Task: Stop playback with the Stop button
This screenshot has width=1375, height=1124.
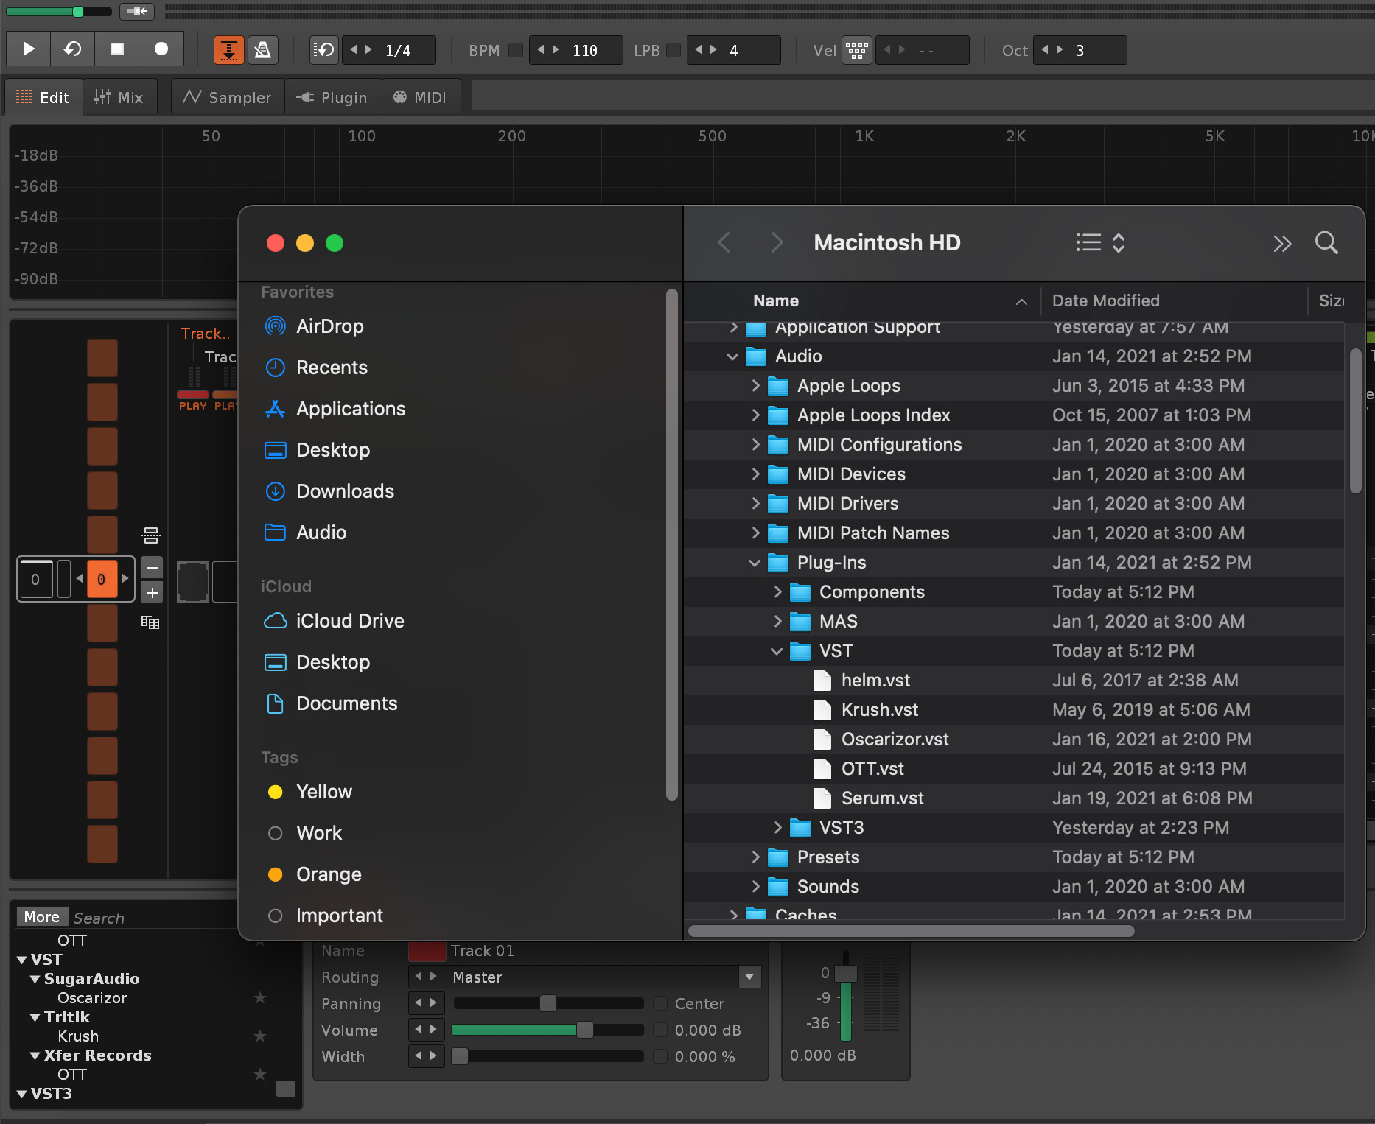Action: coord(116,49)
